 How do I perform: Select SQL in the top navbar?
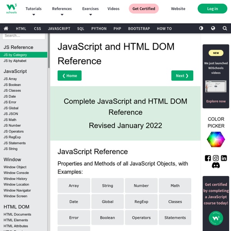[x=81, y=28]
